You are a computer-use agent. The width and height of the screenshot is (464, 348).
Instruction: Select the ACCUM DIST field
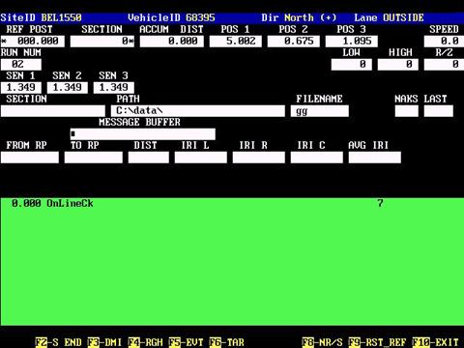click(172, 42)
